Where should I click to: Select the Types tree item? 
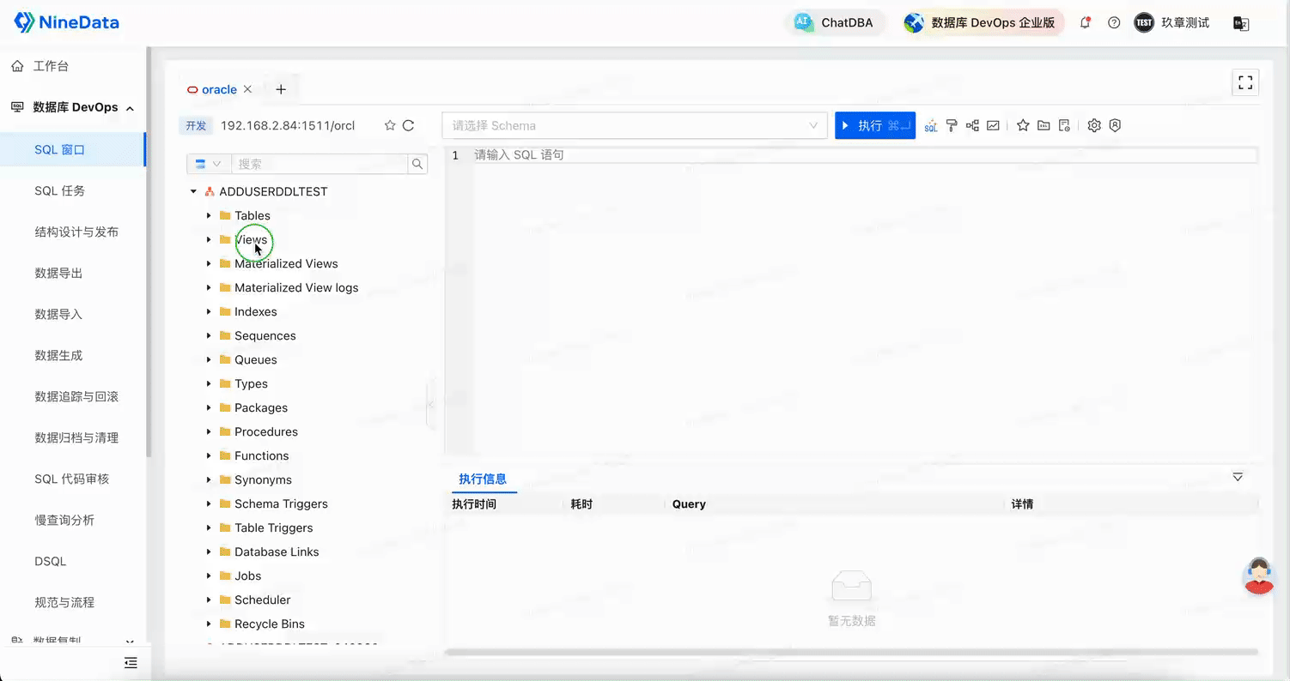[x=251, y=384]
